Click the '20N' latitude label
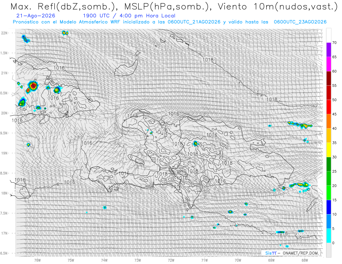The image size is (342, 264). pos(4,113)
